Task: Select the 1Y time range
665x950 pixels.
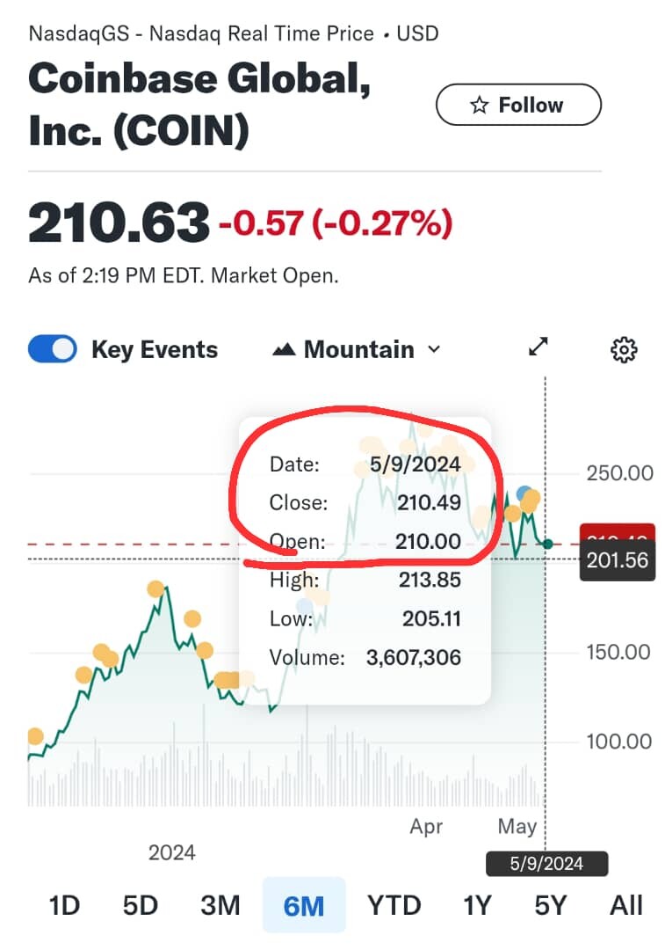Action: click(477, 906)
